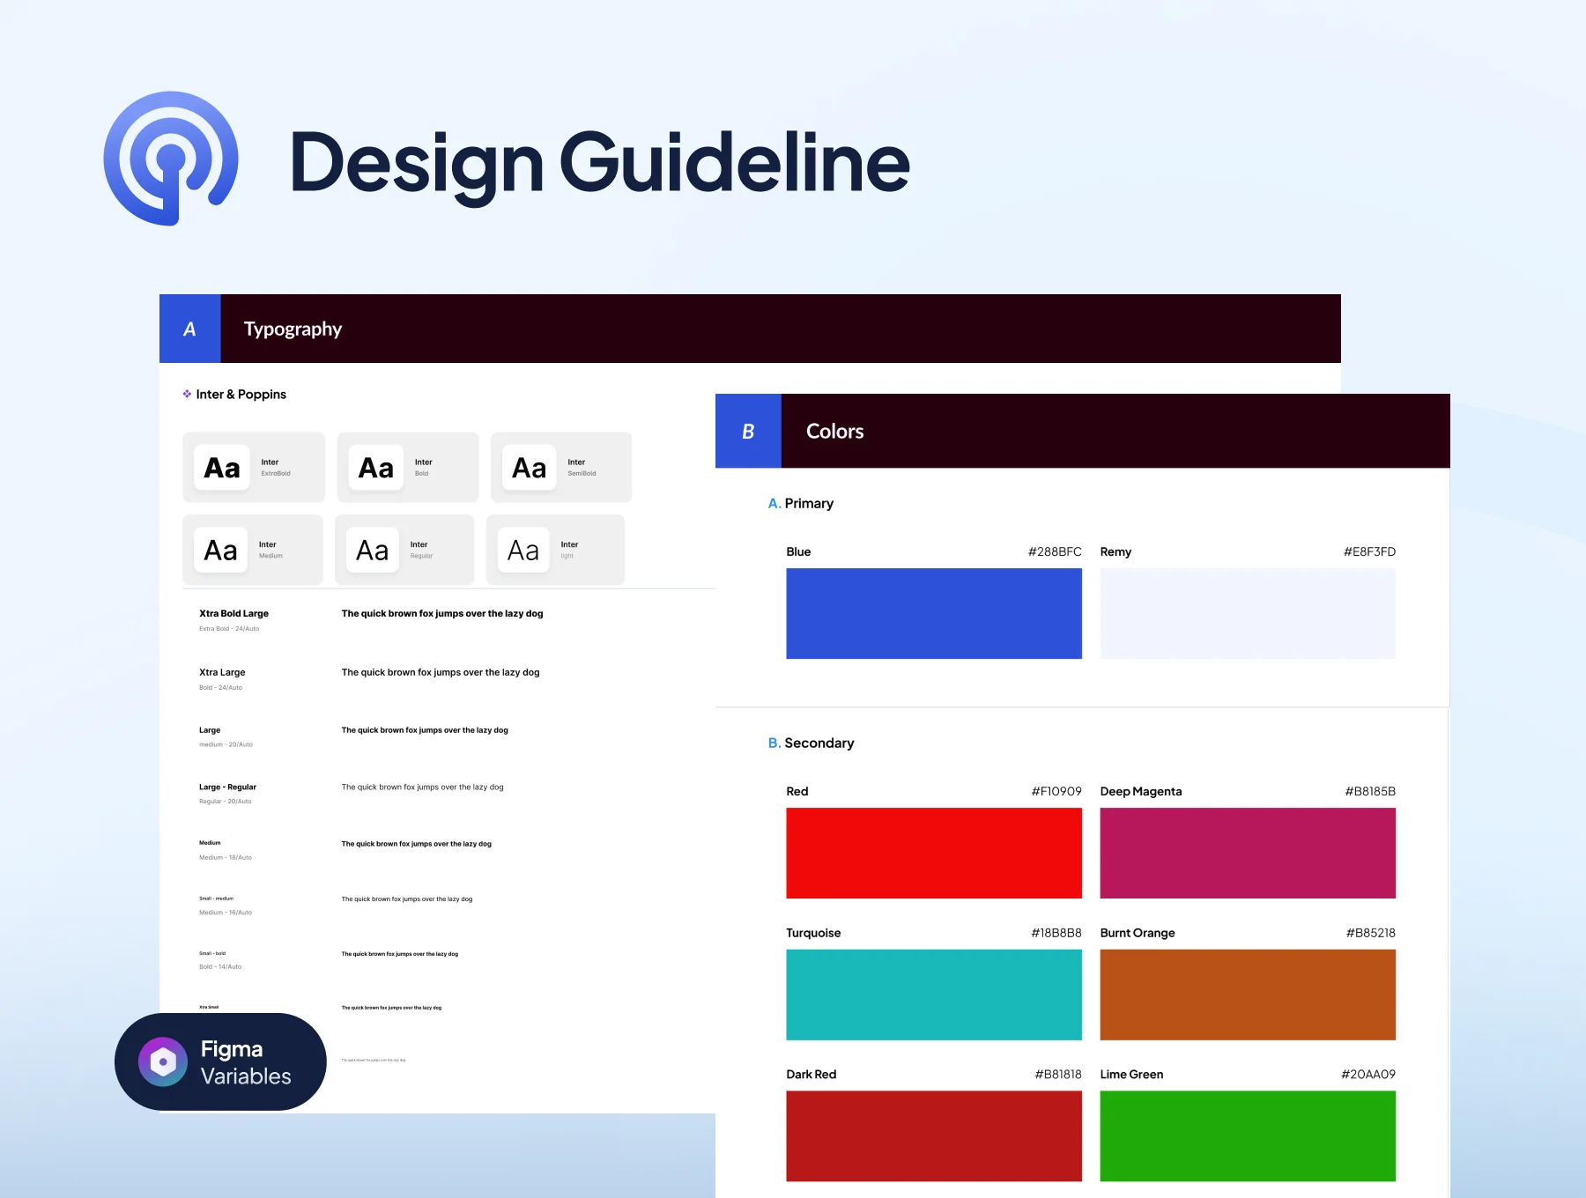Click the Xtra Bold Large pangram sample
The width and height of the screenshot is (1586, 1198).
442,613
